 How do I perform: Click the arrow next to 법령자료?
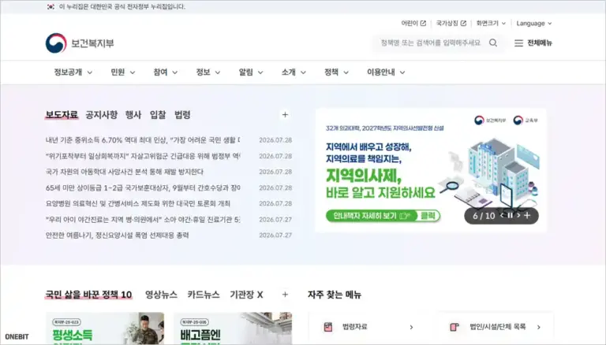(x=411, y=327)
